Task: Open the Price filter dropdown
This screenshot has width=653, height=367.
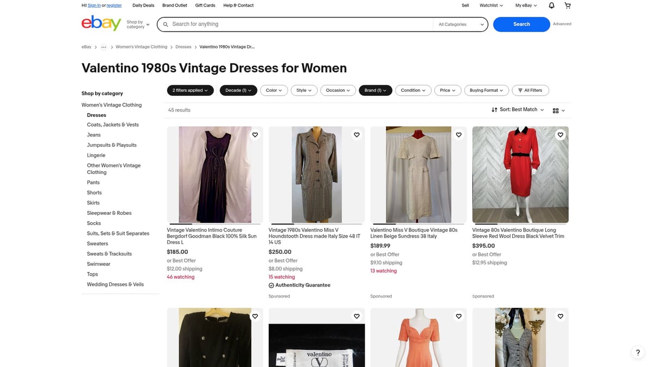Action: coord(448,90)
